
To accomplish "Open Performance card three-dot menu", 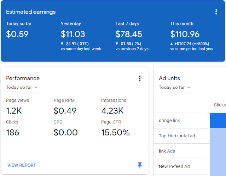I will (x=140, y=78).
